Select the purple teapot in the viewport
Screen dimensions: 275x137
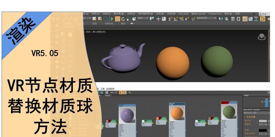click(123, 58)
